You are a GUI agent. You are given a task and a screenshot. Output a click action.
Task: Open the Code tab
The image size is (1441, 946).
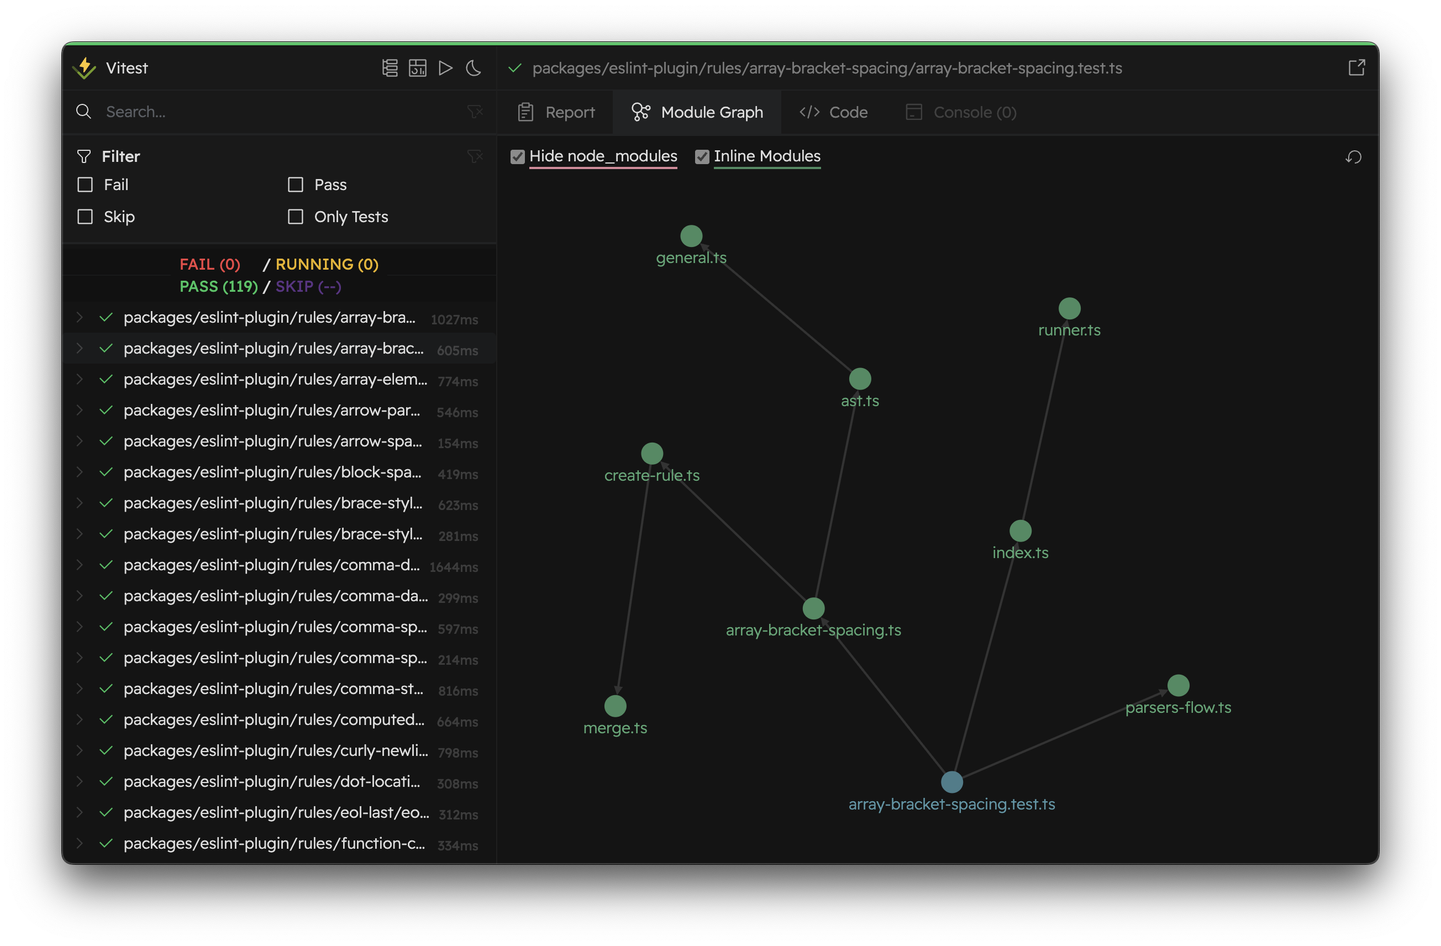pos(833,112)
